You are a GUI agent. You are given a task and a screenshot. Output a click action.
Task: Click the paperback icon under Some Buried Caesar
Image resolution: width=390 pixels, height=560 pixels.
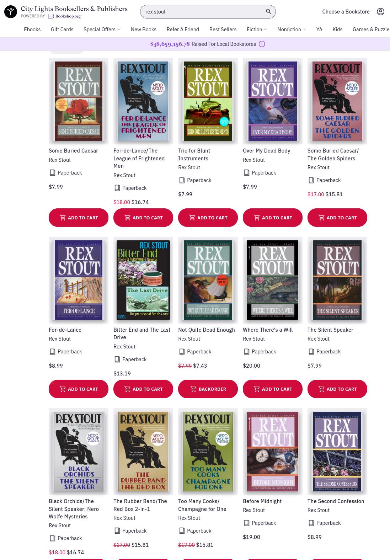(53, 173)
